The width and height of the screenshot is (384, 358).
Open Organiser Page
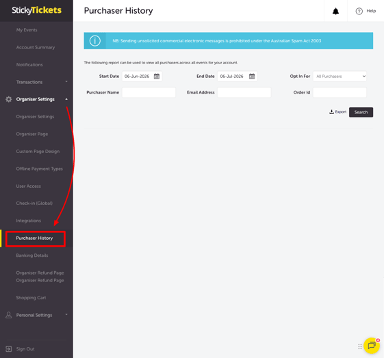tap(32, 134)
